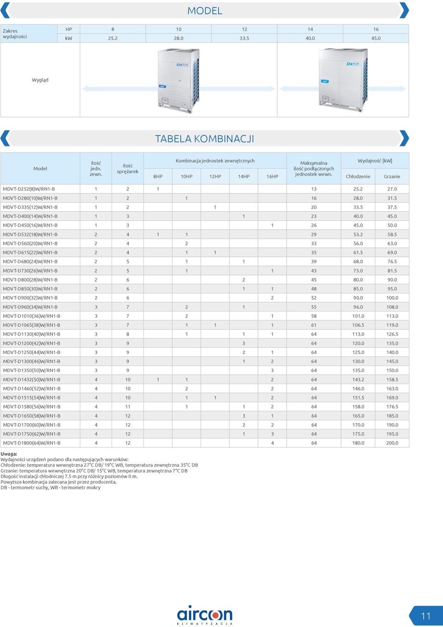Click the '16HP' column header

272,177
